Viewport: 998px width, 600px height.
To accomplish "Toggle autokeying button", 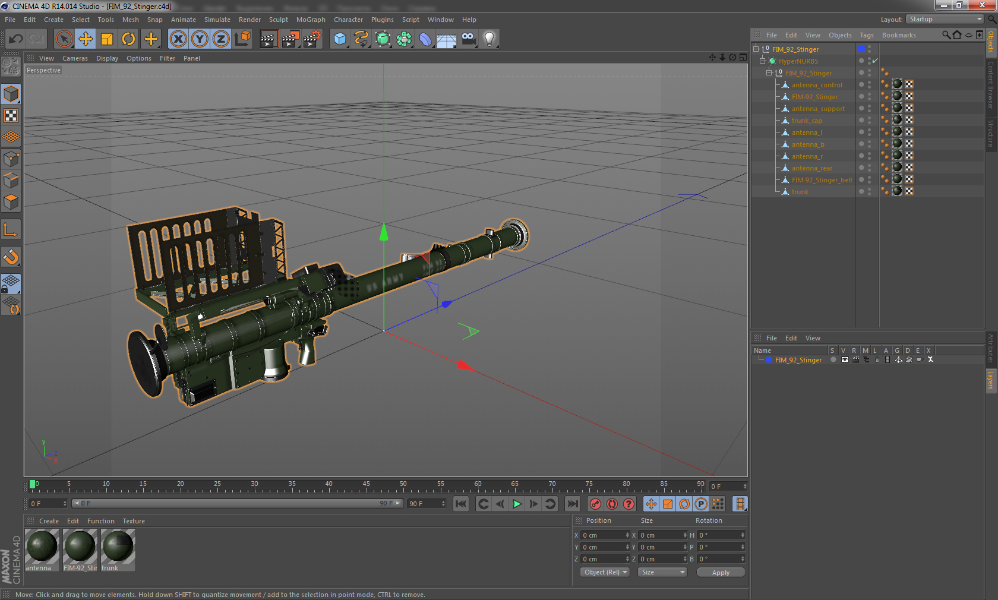I will 612,504.
